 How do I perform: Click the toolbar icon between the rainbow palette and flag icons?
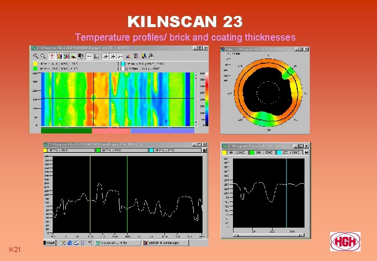pyautogui.click(x=67, y=56)
